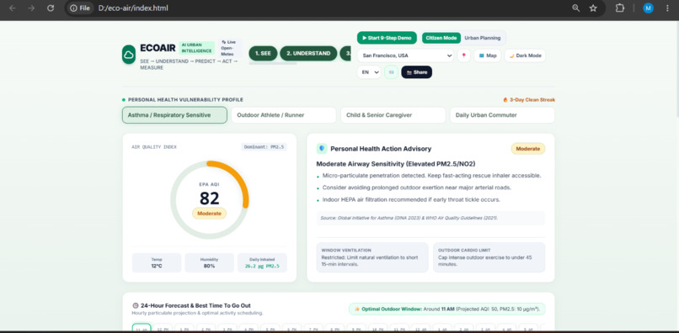Click the EcoAir cloud logo icon
Viewport: 679px width, 333px height.
[x=129, y=55]
